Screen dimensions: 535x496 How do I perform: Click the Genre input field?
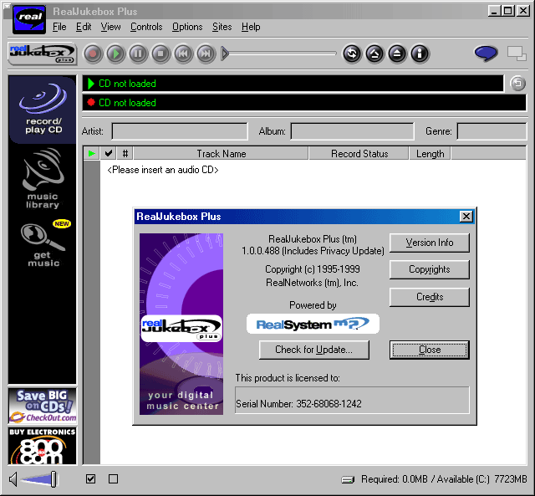tap(492, 131)
